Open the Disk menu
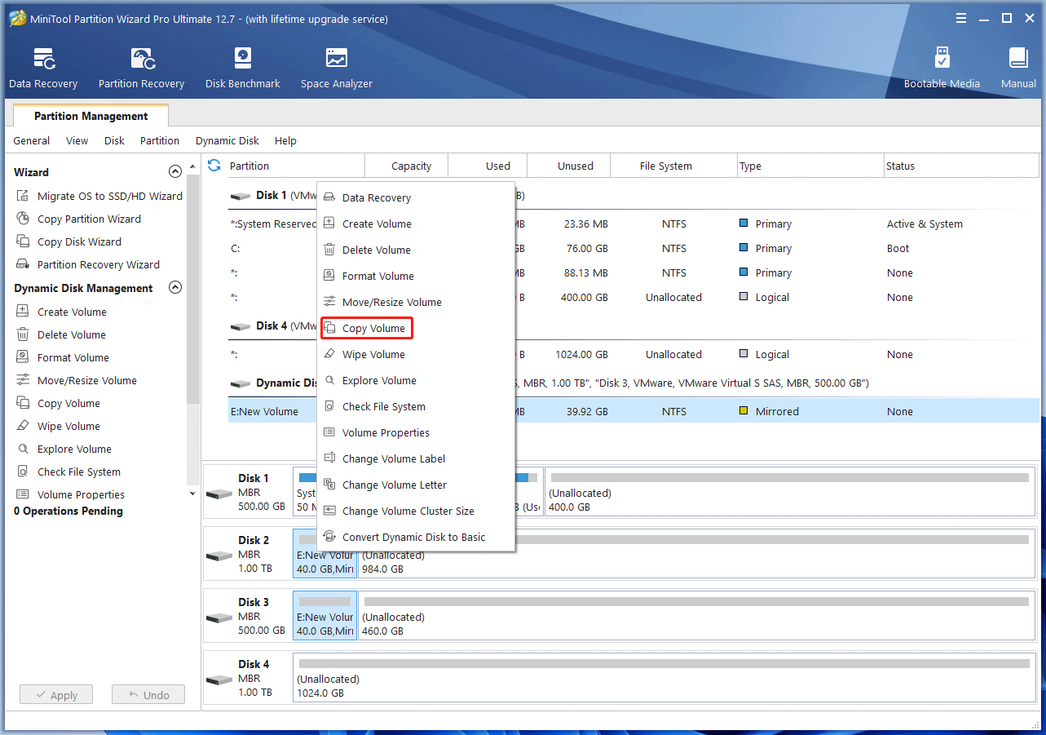 [x=114, y=140]
